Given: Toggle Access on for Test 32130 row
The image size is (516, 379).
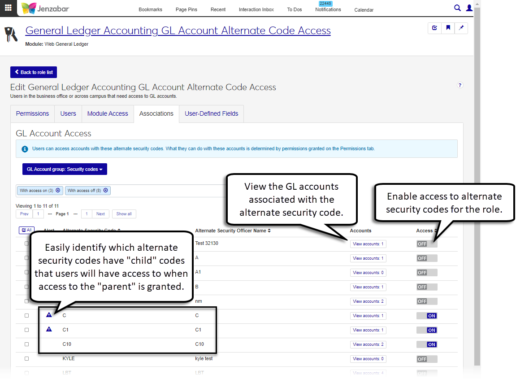Looking at the screenshot, I should click(427, 244).
